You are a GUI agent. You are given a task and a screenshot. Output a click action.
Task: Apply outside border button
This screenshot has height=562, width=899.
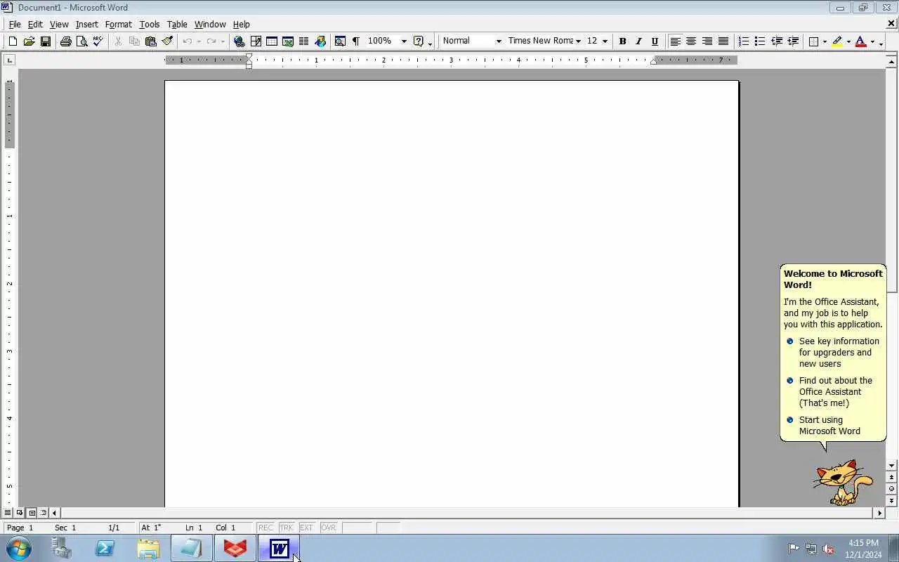(813, 41)
